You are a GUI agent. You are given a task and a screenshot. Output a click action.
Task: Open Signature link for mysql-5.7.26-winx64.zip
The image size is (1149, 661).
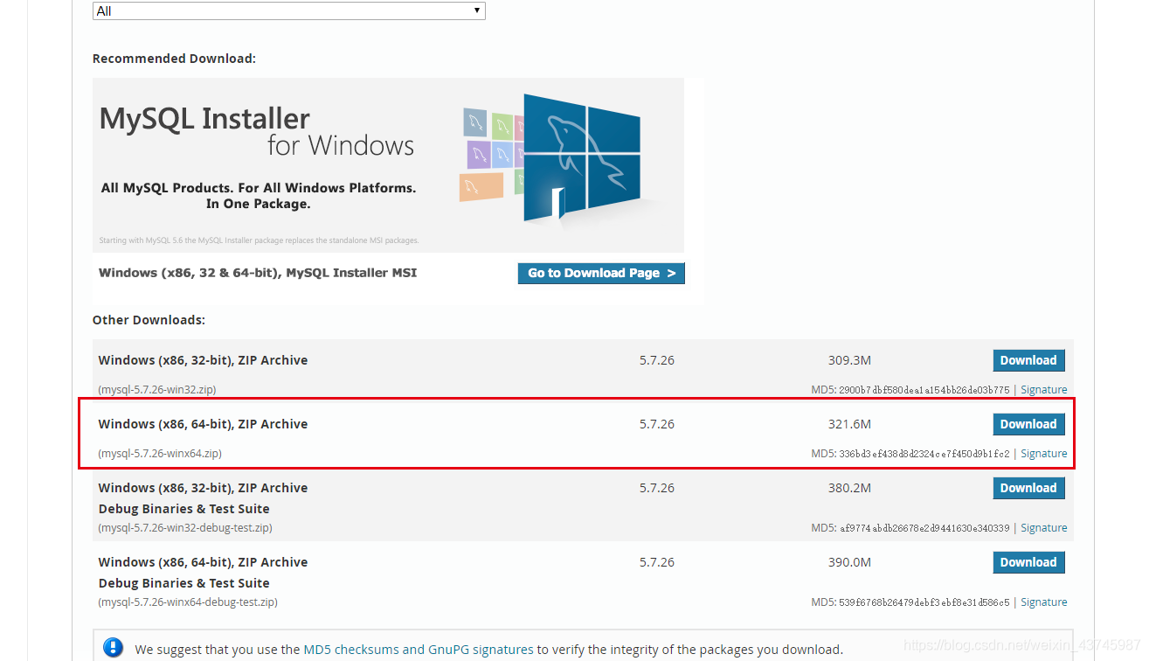(x=1043, y=454)
